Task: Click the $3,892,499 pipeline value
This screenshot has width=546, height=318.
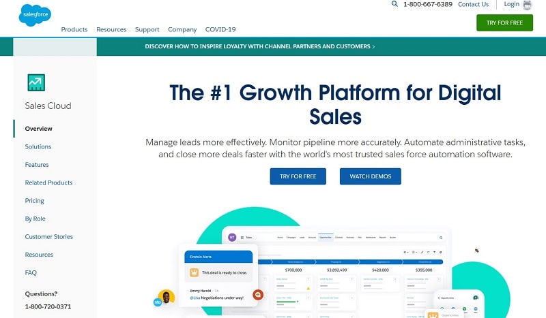Action: click(x=336, y=270)
